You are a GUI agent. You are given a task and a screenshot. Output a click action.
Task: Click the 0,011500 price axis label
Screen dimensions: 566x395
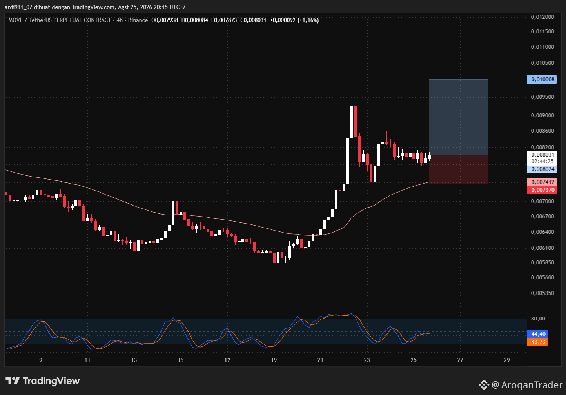point(542,31)
